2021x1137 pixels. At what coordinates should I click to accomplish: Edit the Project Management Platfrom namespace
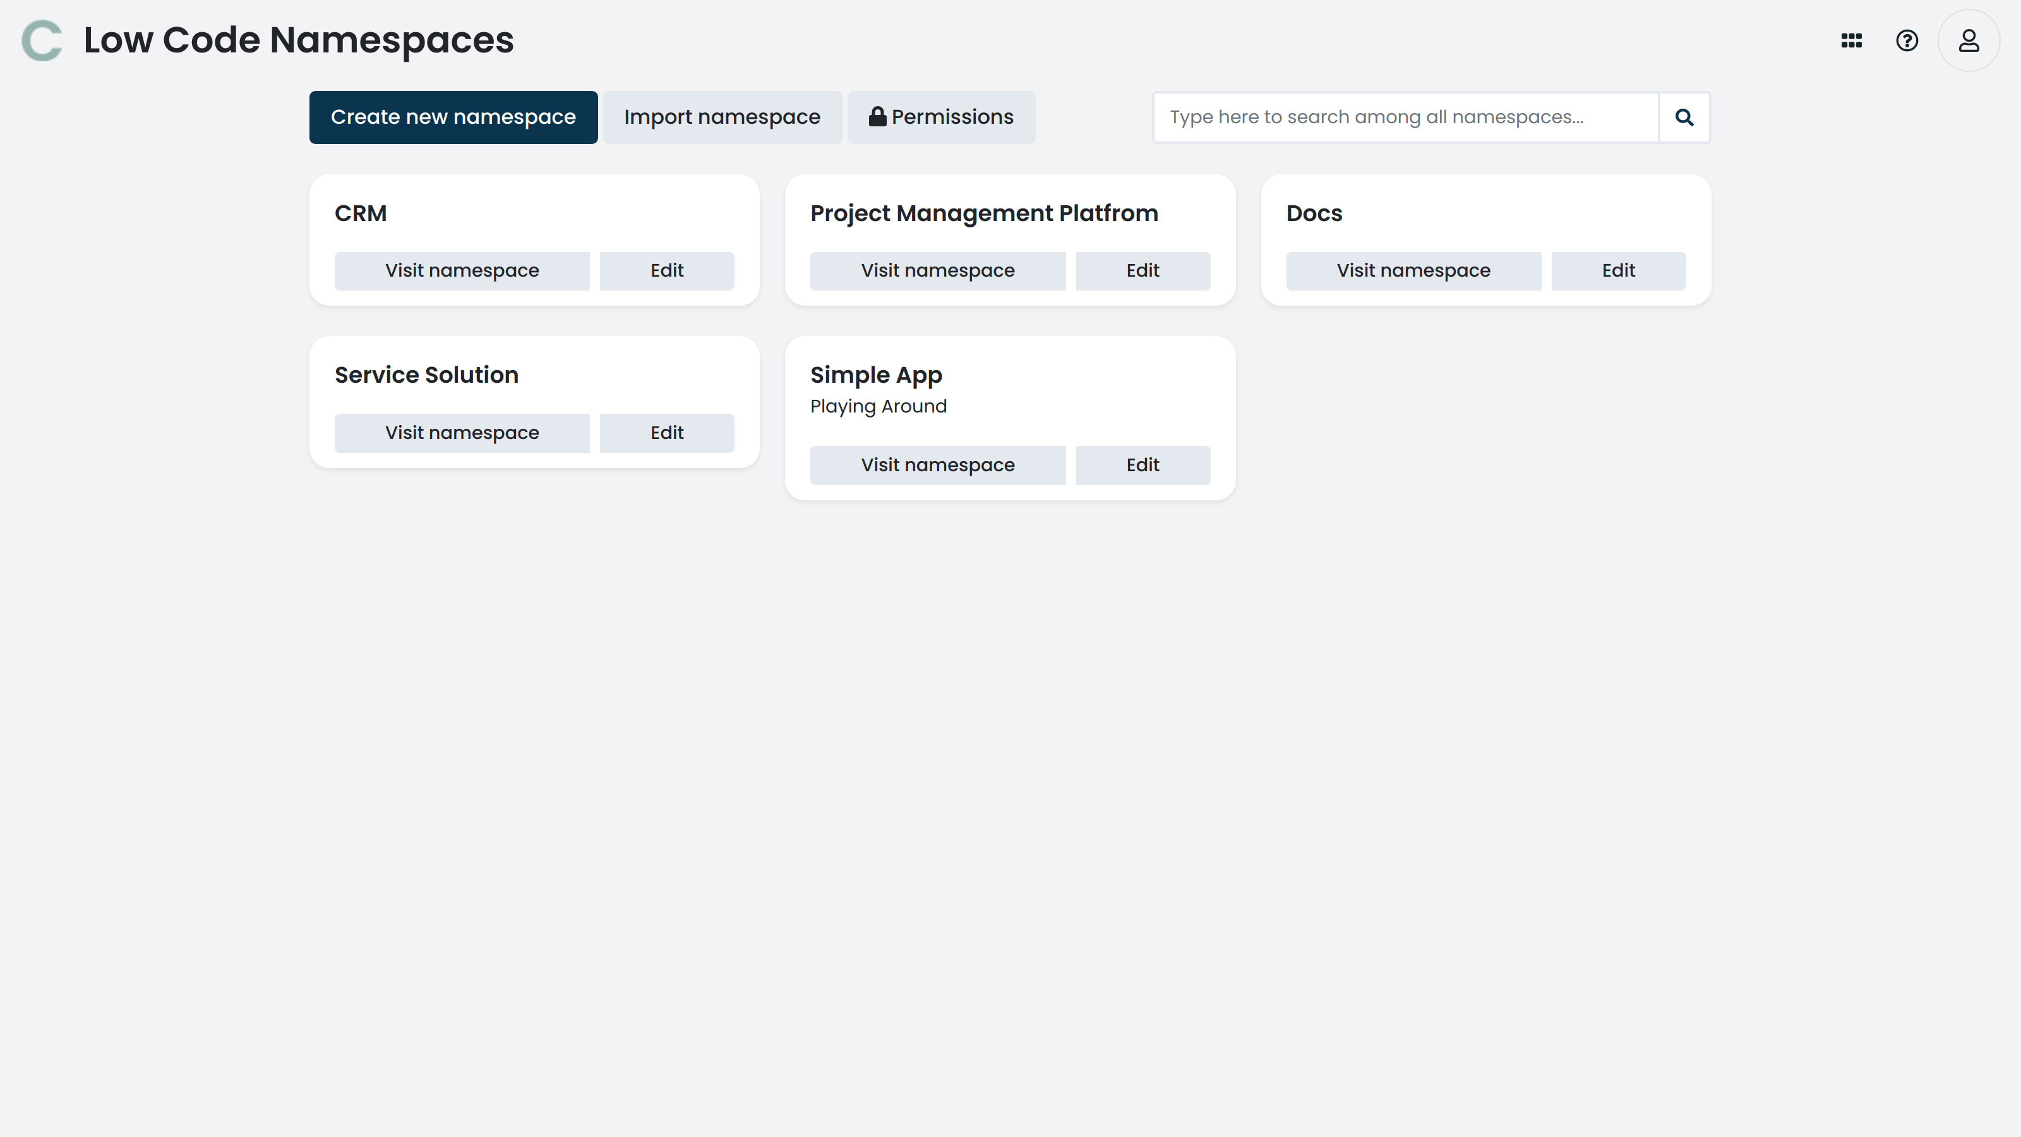(x=1142, y=270)
